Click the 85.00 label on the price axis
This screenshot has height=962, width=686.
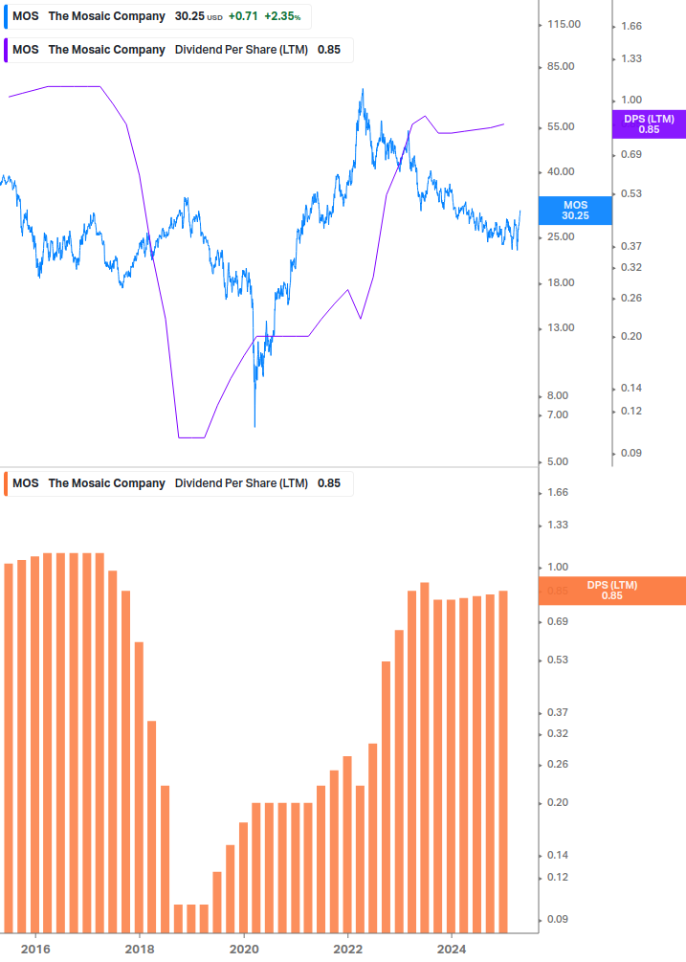coord(561,66)
